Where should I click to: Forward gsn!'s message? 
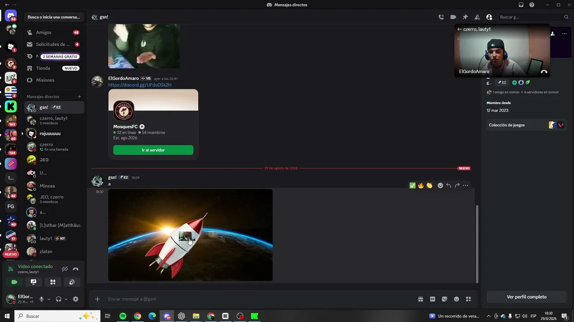(x=457, y=186)
